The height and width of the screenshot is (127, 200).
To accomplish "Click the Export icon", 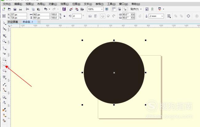I will tap(77, 9).
